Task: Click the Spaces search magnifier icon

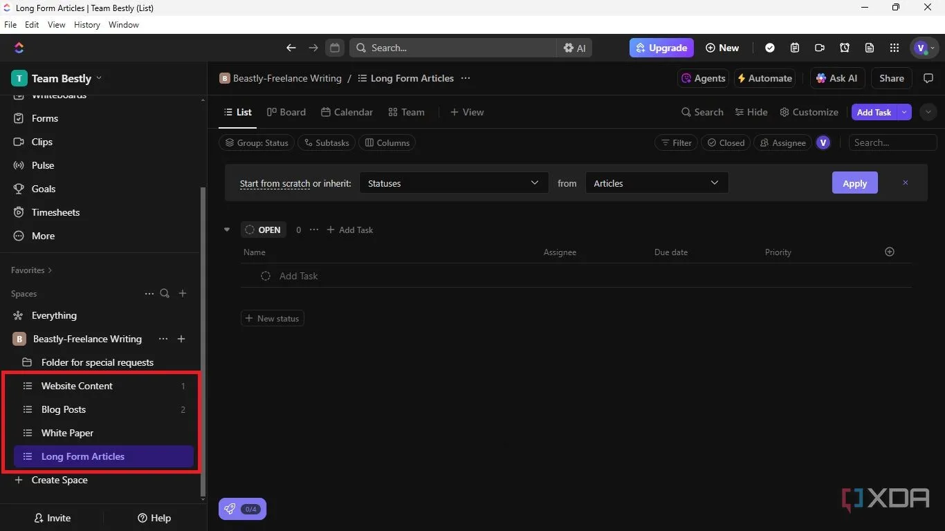Action: pyautogui.click(x=165, y=293)
